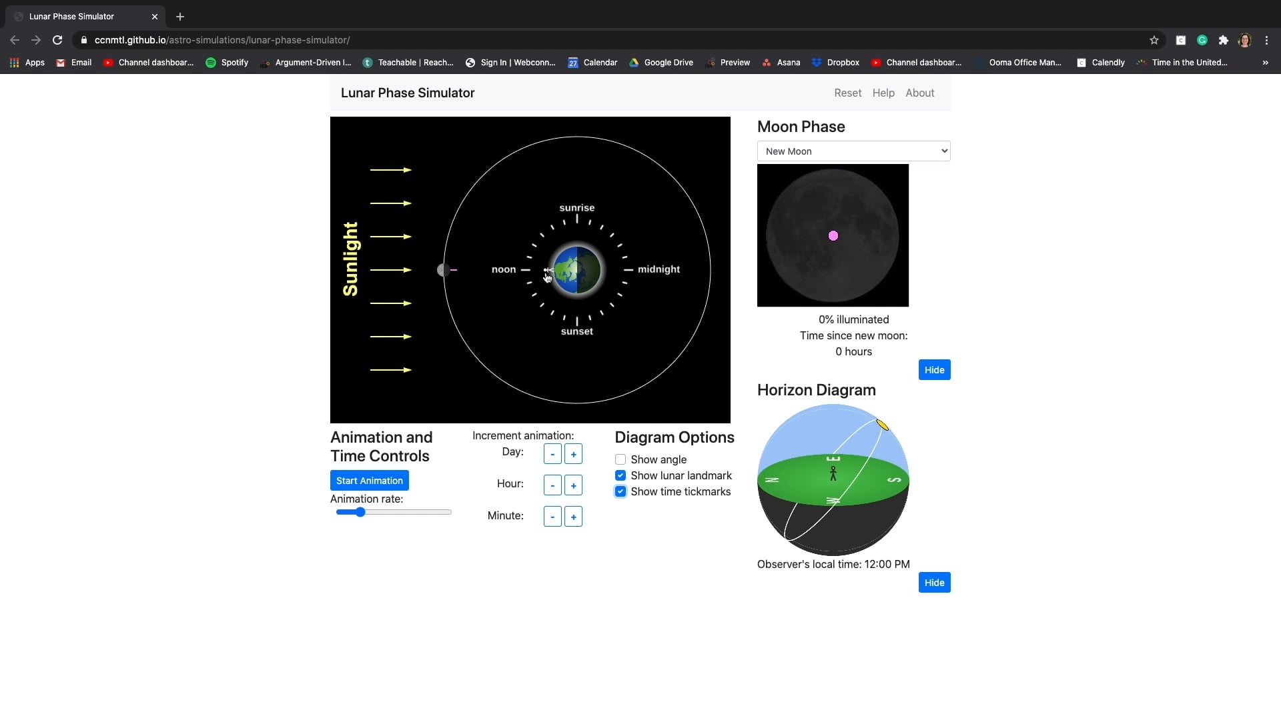This screenshot has width=1281, height=720.
Task: Open the Calendar bookmark
Action: point(592,62)
